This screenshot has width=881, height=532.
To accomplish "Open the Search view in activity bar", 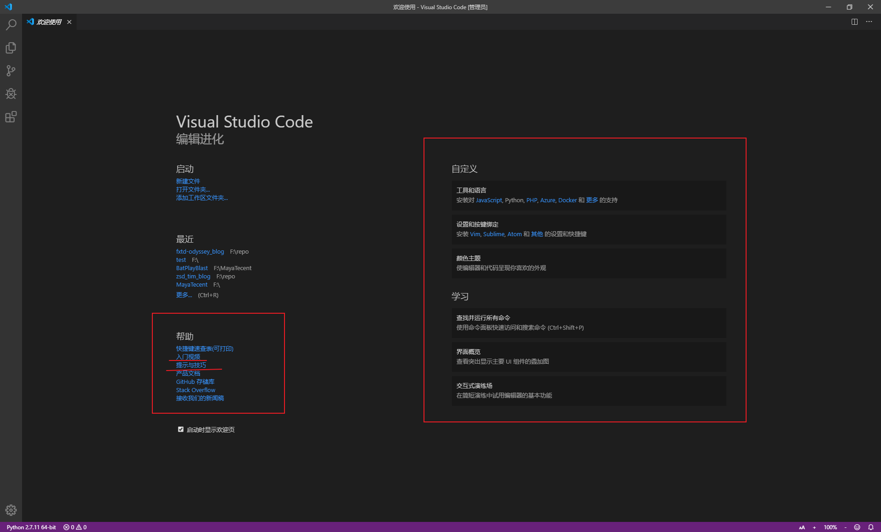I will pyautogui.click(x=11, y=25).
